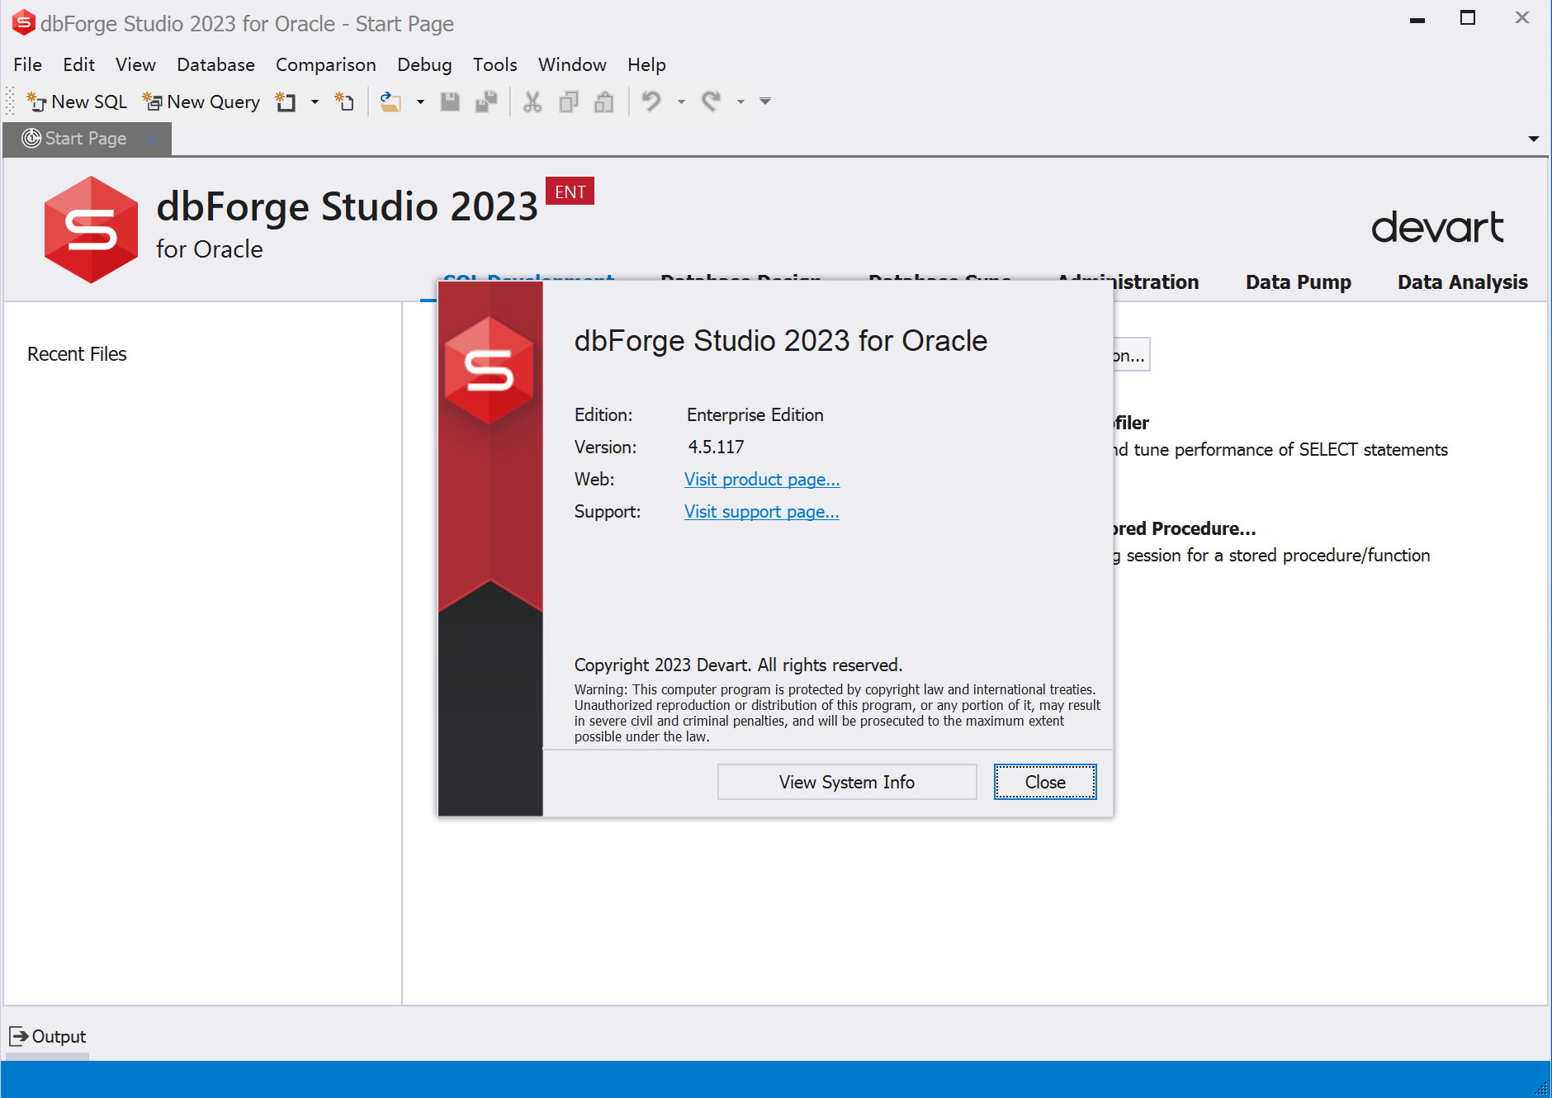Open the Tools menu
Image resolution: width=1552 pixels, height=1098 pixels.
pyautogui.click(x=494, y=64)
